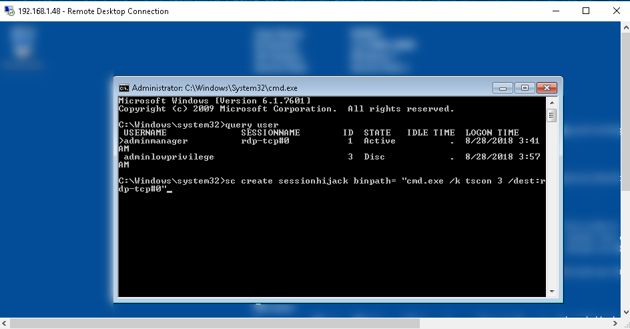630x329 pixels.
Task: Click the cmd scrollbar up arrow
Action: pyautogui.click(x=552, y=103)
